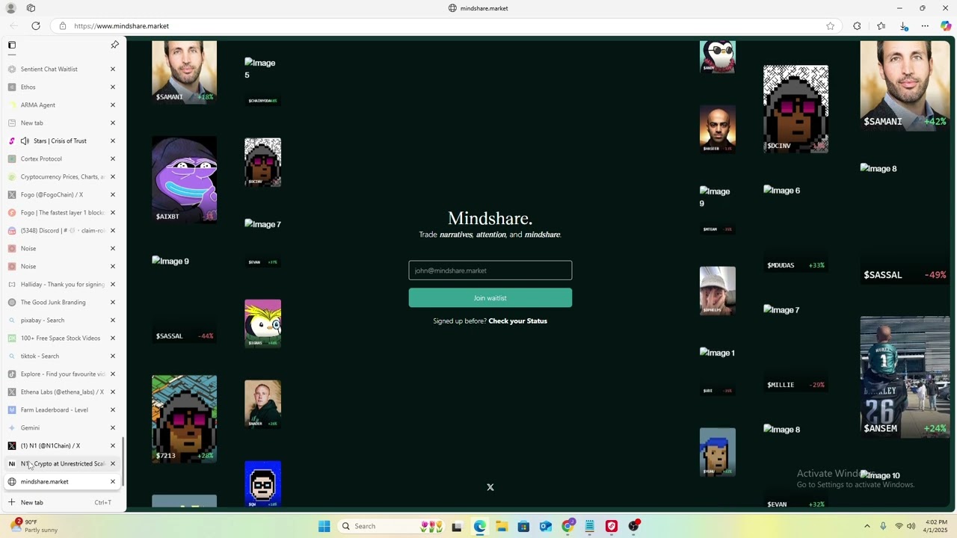957x538 pixels.
Task: Open the Microsoft Edge taskbar icon
Action: (x=479, y=526)
